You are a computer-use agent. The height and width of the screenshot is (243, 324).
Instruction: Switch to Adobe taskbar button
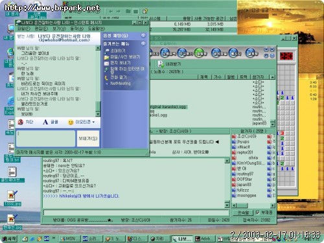205,238
